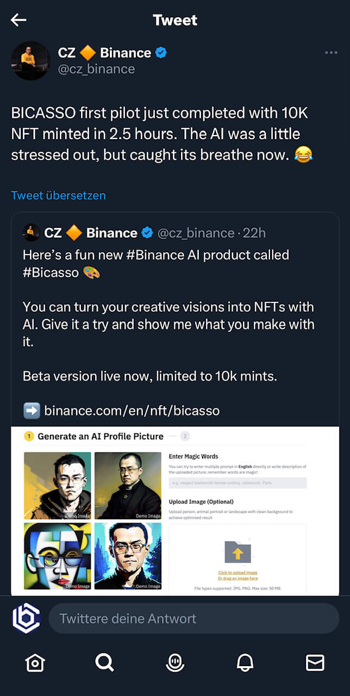Click CZ Binance's blue verified badge
This screenshot has height=696, width=350.
click(160, 53)
